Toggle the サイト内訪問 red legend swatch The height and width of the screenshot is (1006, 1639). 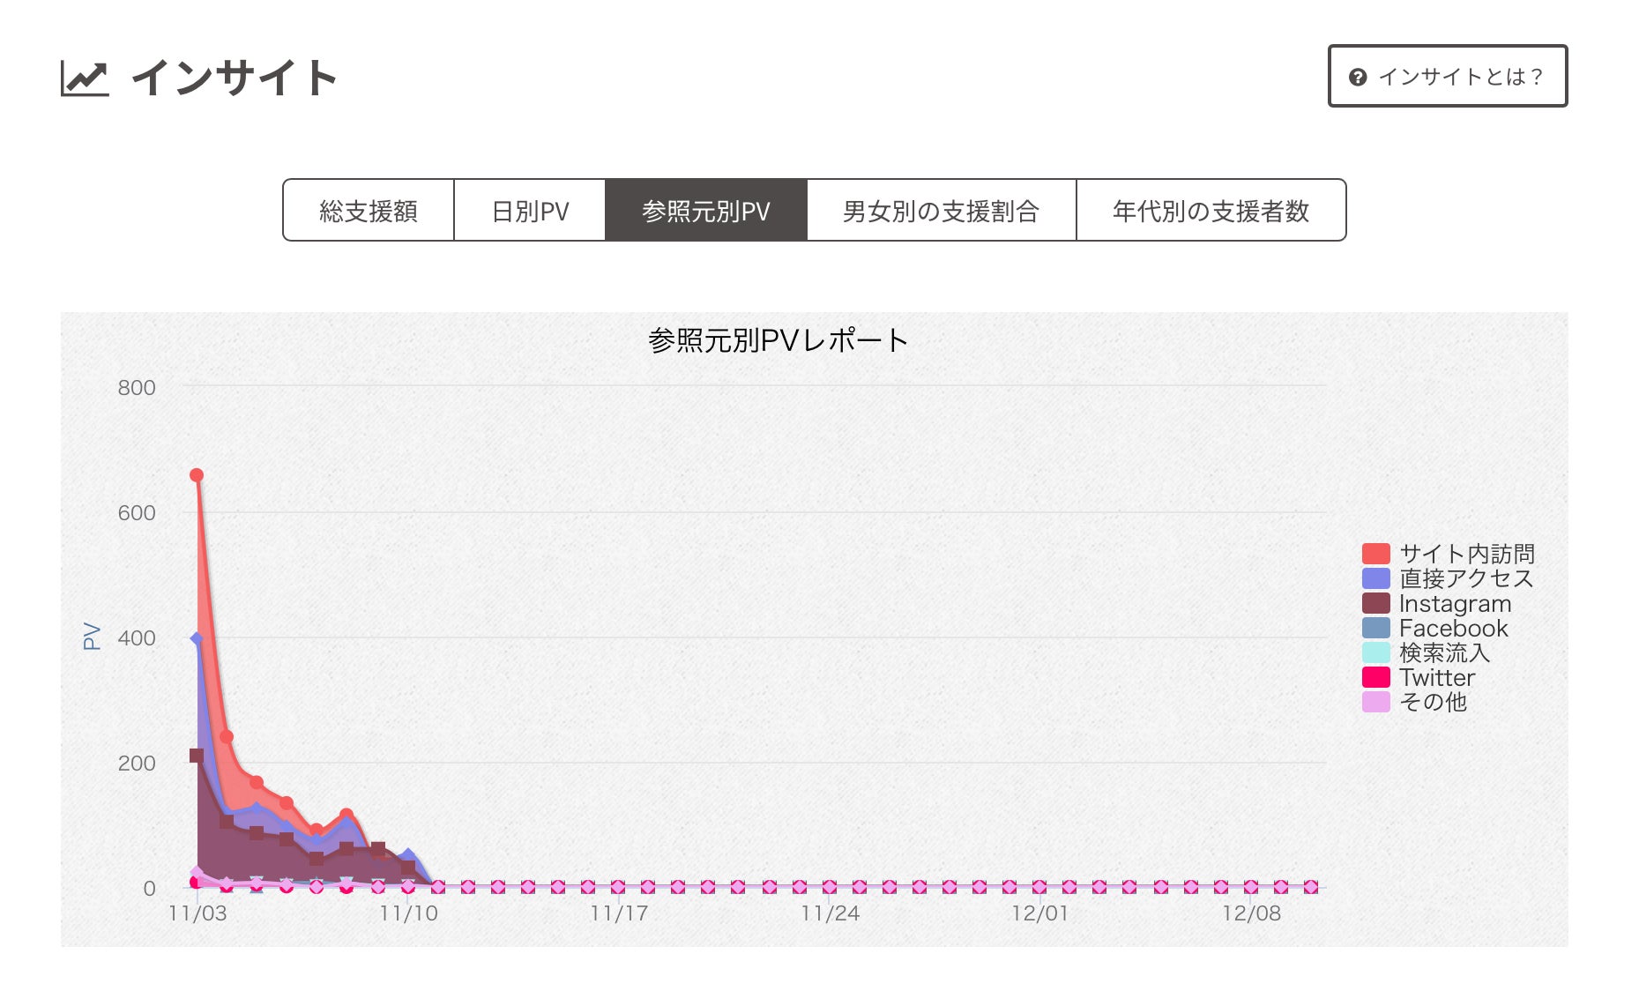click(1375, 554)
